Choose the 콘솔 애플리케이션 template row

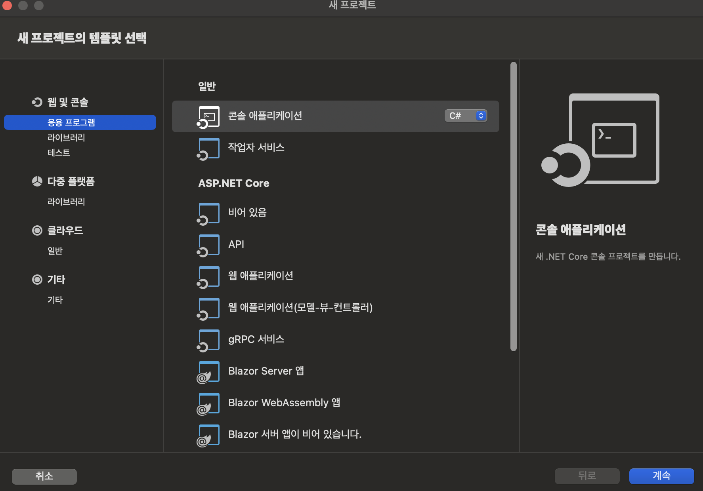pos(336,116)
